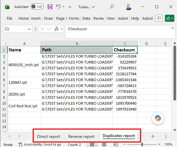
Task: Click the 20291.ipt cell
Action: [24, 94]
